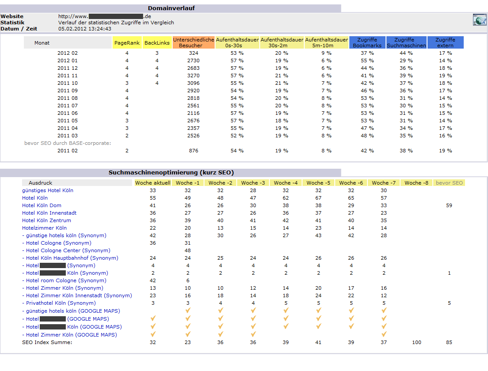The width and height of the screenshot is (488, 371).
Task: Click the Woche -3 checkmark for Hotel Zimmer Köln Google Maps
Action: (x=253, y=334)
